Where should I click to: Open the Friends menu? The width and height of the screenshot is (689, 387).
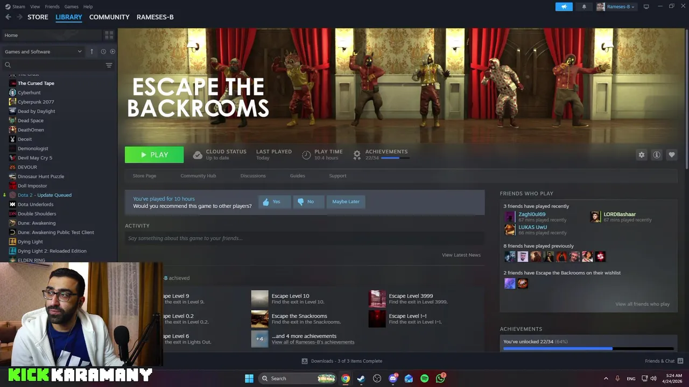52,6
